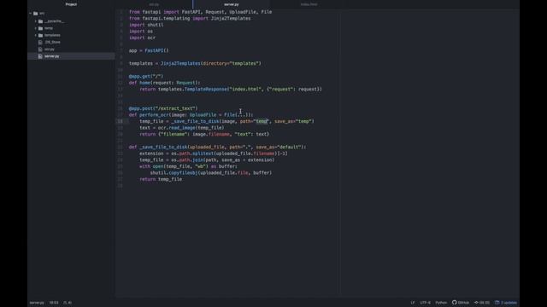The height and width of the screenshot is (307, 547).
Task: Switch to the index.html editor tab
Action: tap(309, 4)
